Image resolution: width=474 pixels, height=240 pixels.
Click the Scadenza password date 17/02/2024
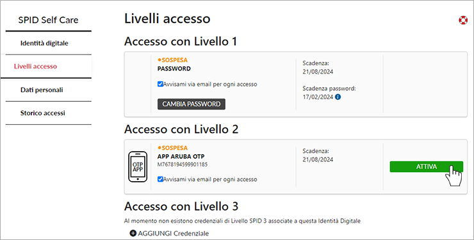318,97
